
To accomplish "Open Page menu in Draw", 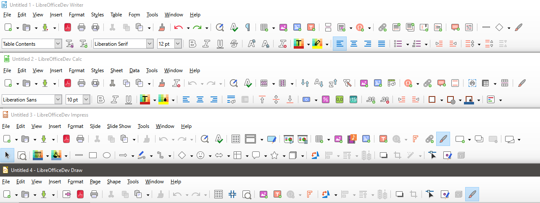I will (x=95, y=182).
